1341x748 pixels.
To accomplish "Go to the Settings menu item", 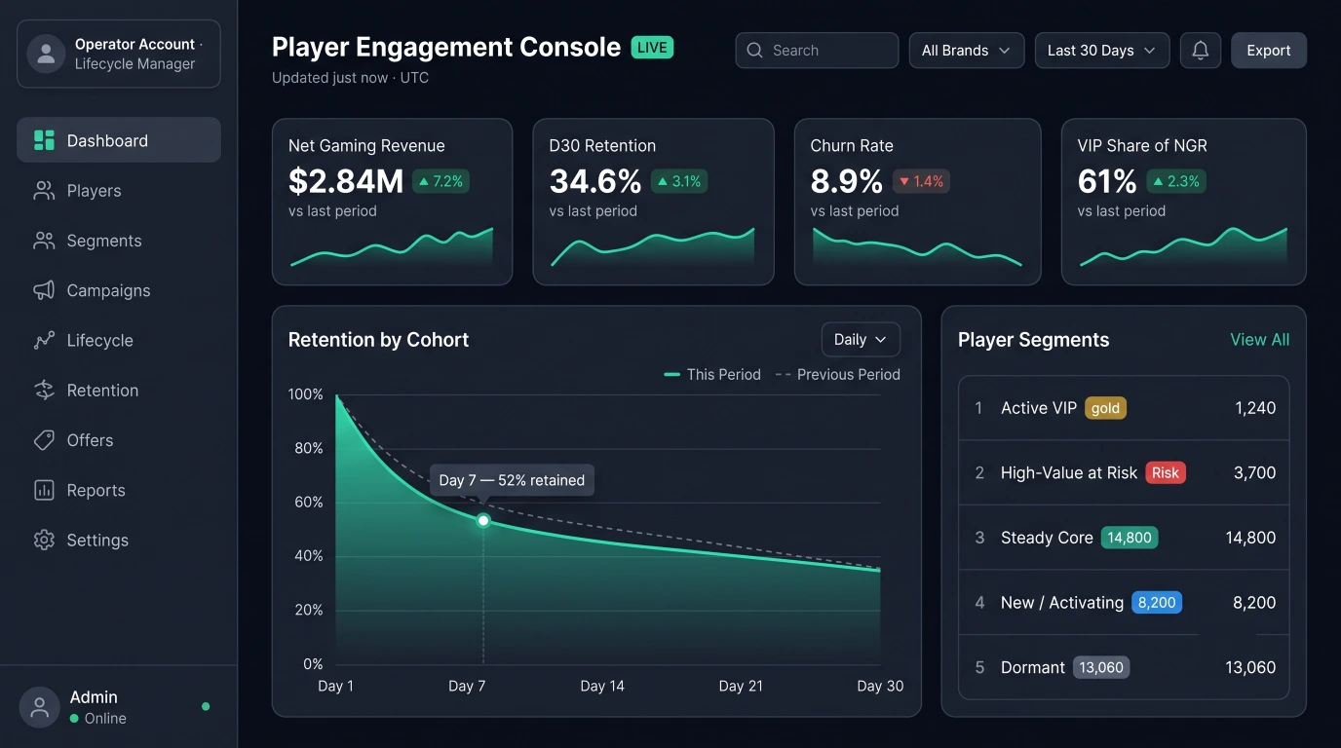I will (119, 540).
